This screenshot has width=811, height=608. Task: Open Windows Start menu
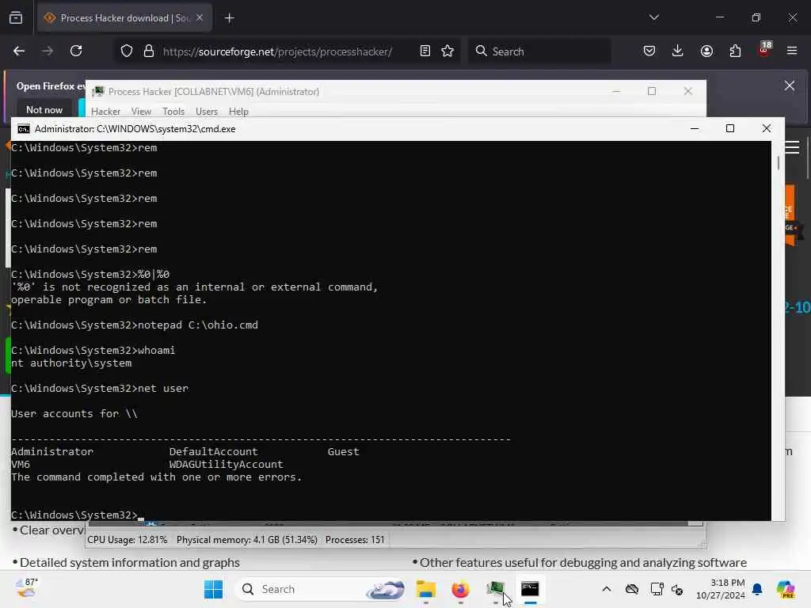(x=213, y=589)
